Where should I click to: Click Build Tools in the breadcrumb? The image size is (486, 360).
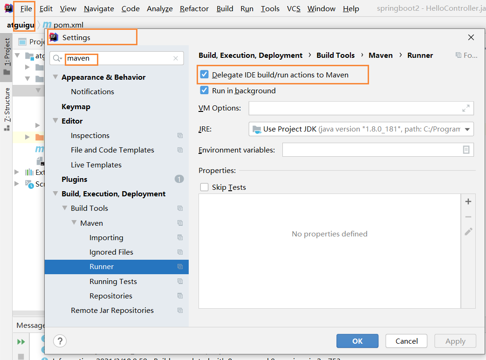[x=335, y=55]
